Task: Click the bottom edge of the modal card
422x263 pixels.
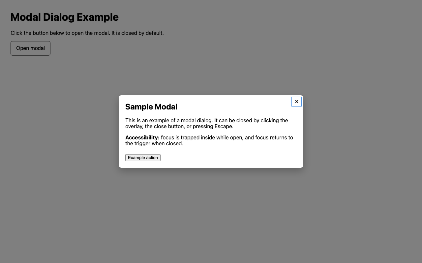Action: 211,165
